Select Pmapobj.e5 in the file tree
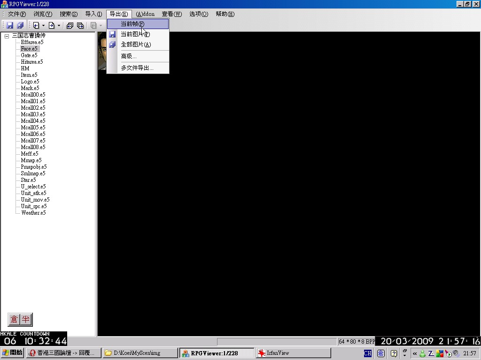The image size is (481, 360). (34, 167)
